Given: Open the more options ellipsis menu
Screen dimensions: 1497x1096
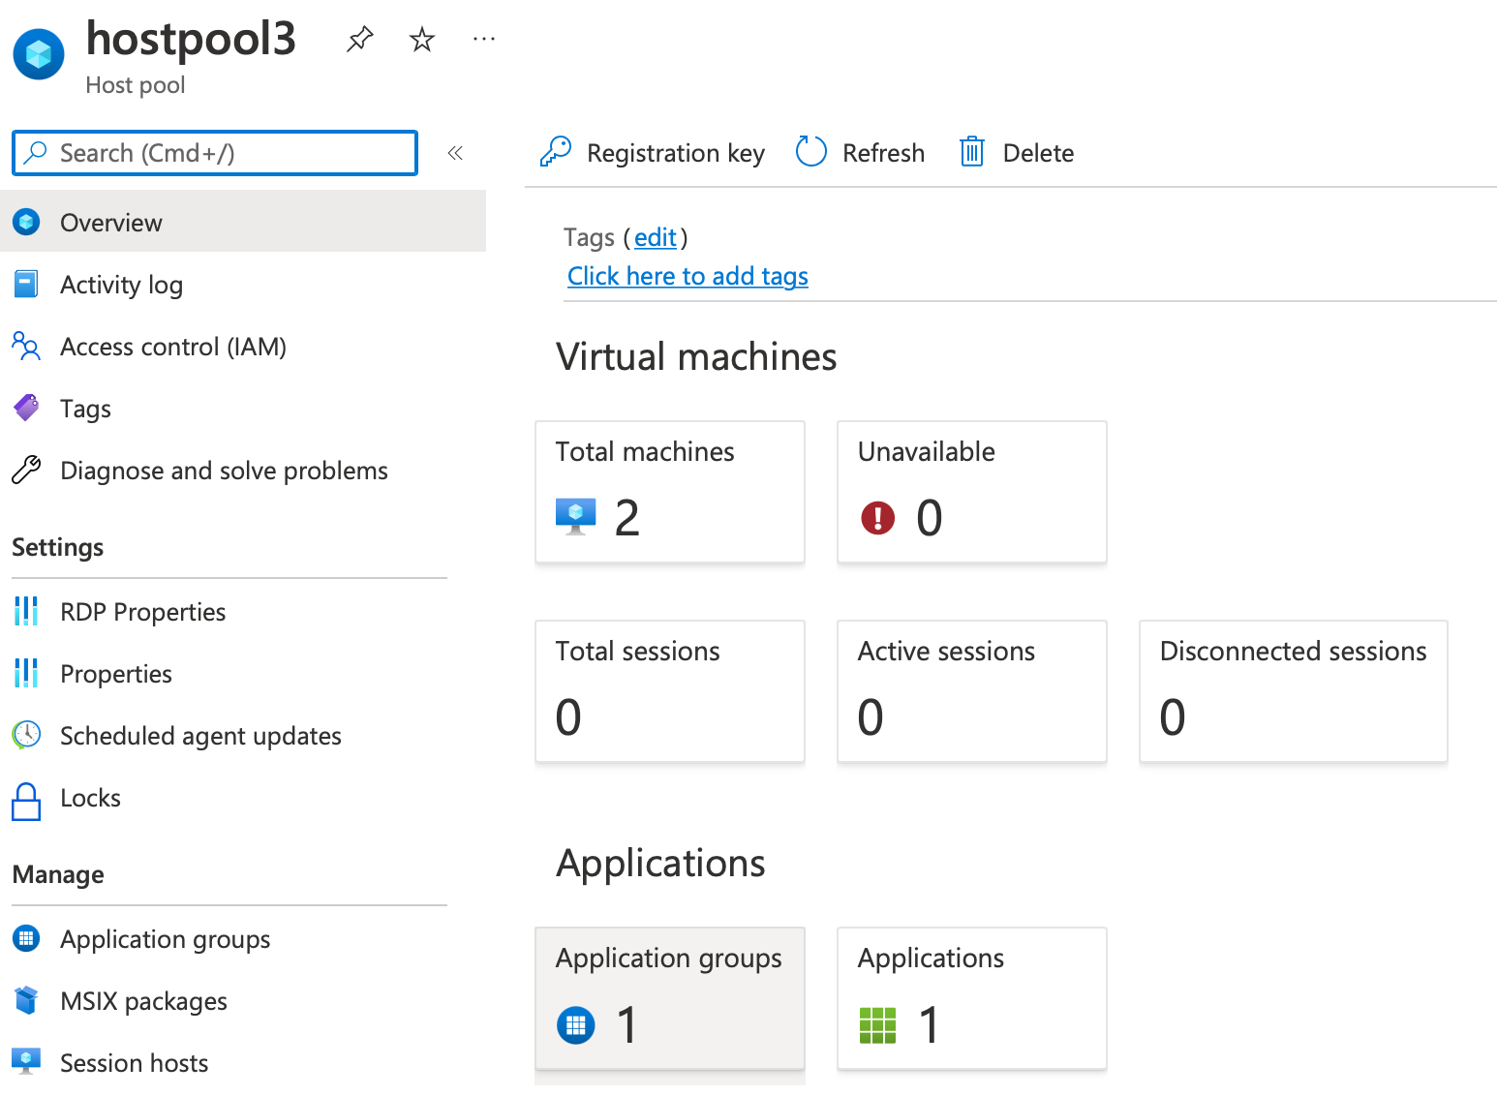Looking at the screenshot, I should tap(484, 40).
